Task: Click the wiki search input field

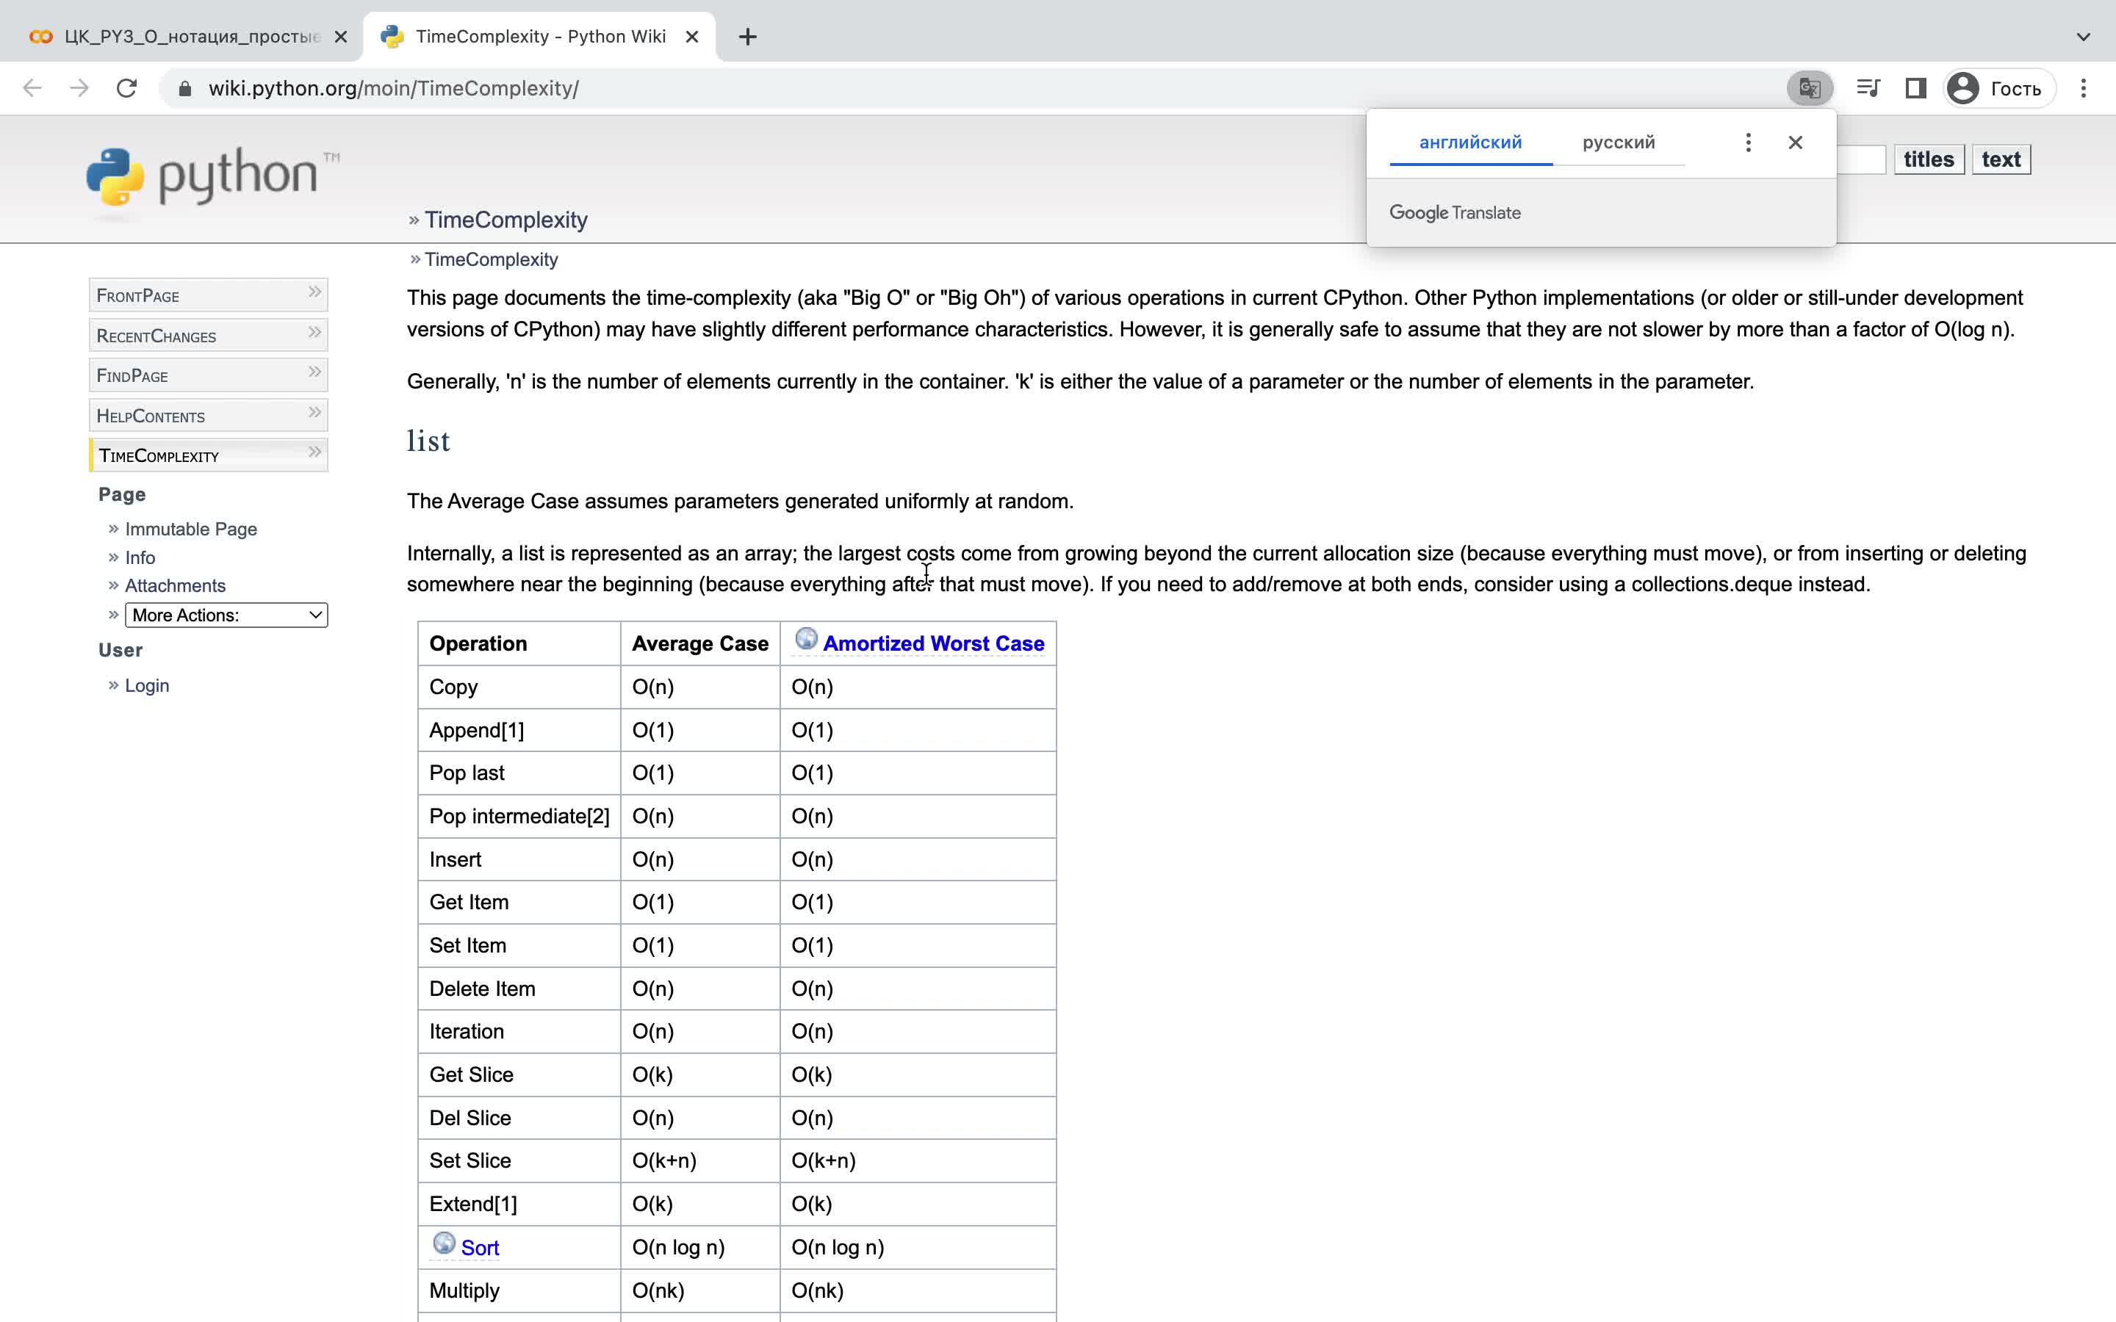Action: 1860,159
